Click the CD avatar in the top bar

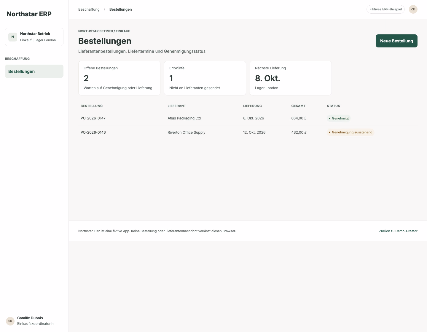click(x=413, y=9)
